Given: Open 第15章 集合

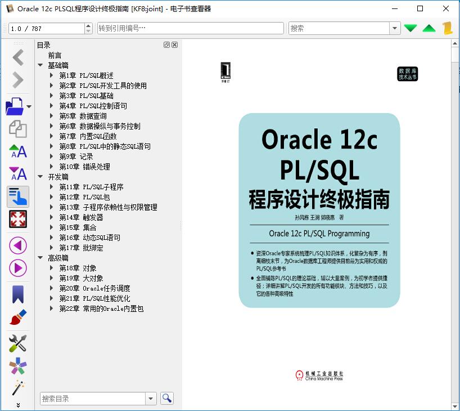Looking at the screenshot, I should click(x=78, y=227).
